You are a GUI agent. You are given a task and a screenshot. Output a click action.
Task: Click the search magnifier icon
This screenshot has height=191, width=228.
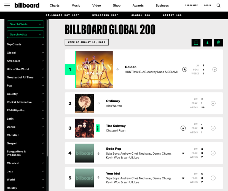[218, 6]
